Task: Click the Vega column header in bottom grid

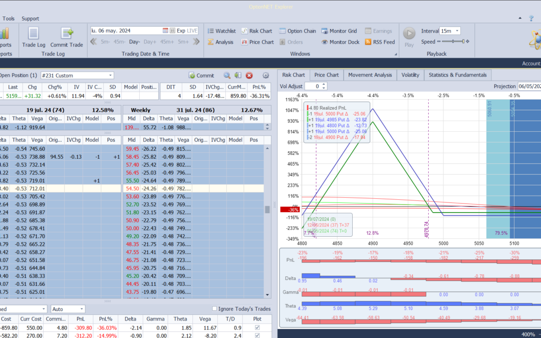Action: pos(205,319)
